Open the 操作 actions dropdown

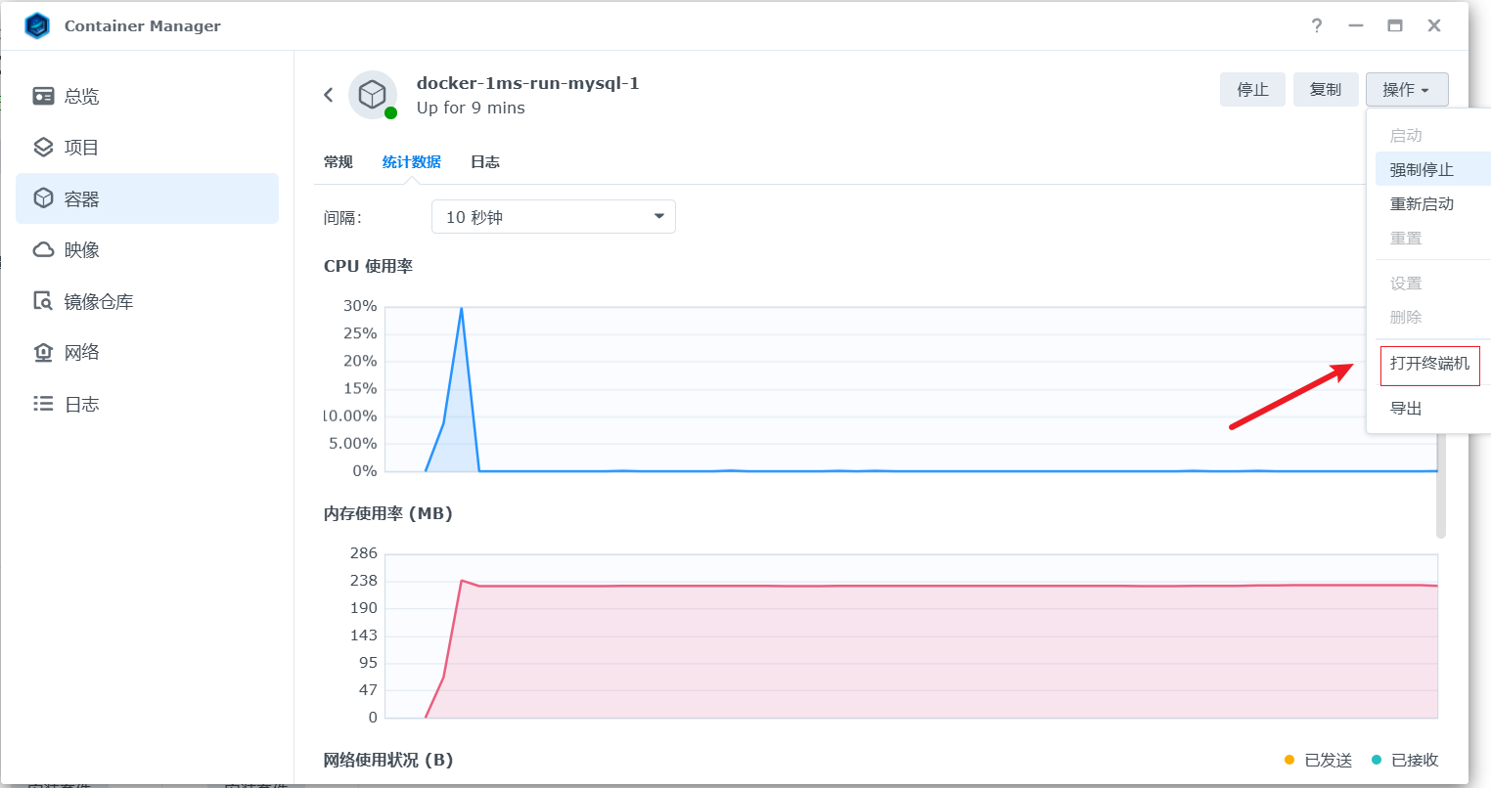click(1406, 89)
